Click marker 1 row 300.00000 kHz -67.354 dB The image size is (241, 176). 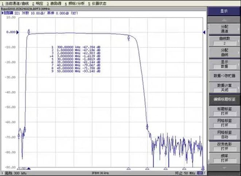tap(76, 47)
